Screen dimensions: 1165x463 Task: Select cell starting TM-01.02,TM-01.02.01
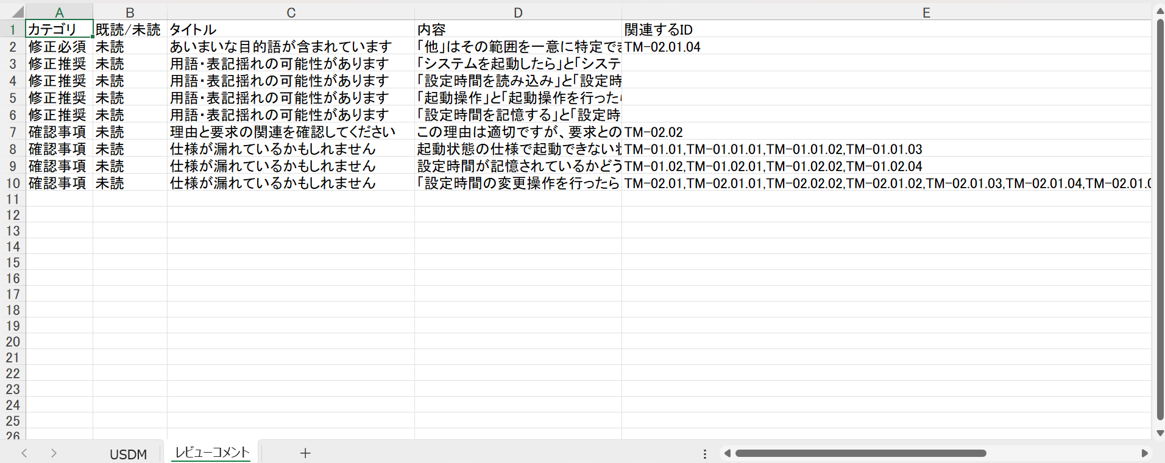(x=887, y=166)
